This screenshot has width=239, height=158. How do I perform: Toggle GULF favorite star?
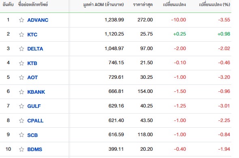[21, 106]
